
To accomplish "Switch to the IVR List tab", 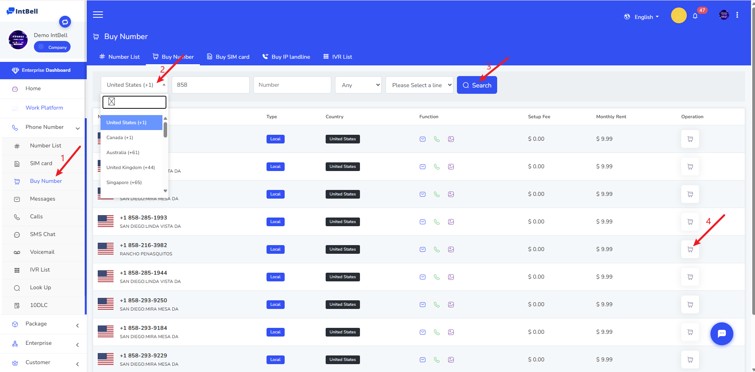I will click(x=337, y=57).
